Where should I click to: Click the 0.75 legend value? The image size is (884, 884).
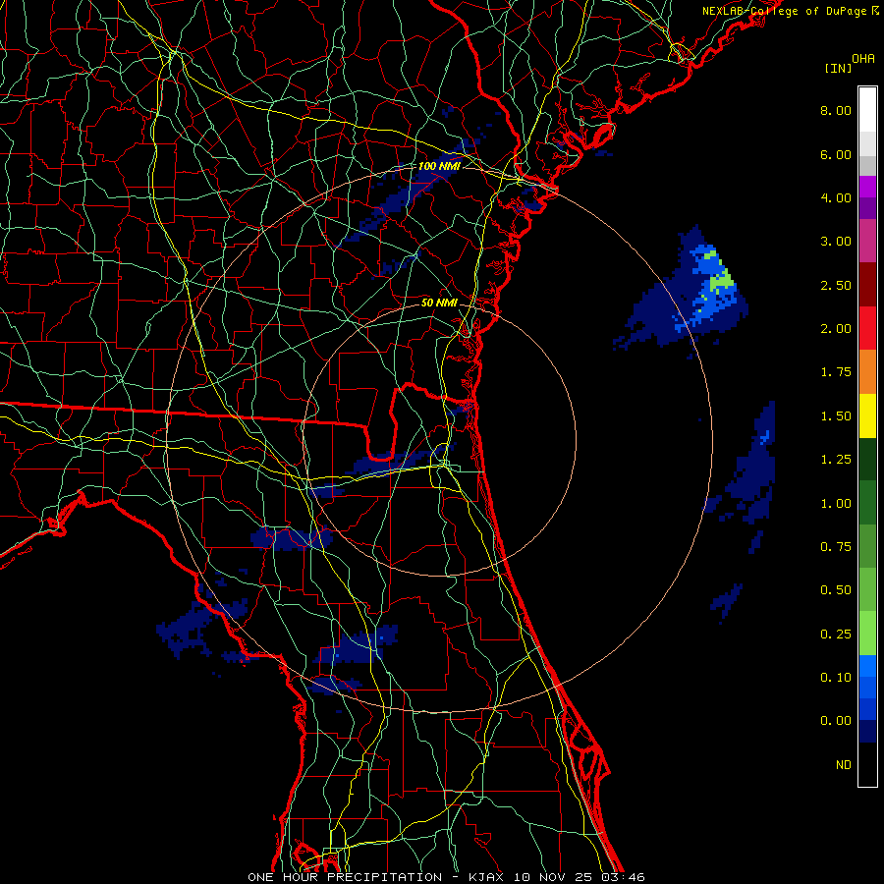[836, 547]
